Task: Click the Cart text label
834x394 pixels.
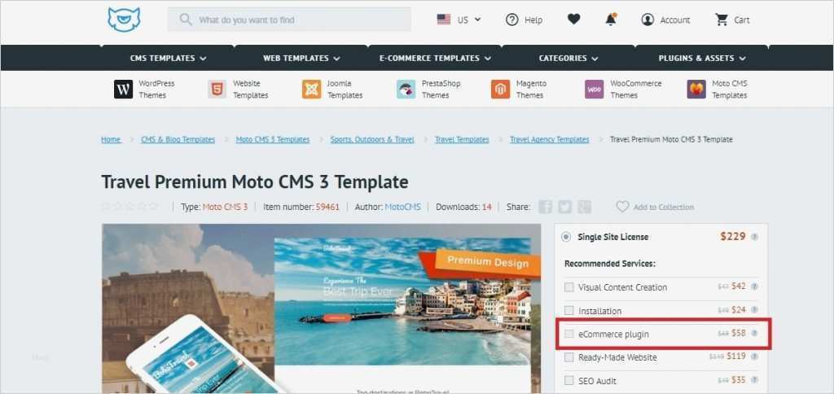Action: click(x=742, y=20)
